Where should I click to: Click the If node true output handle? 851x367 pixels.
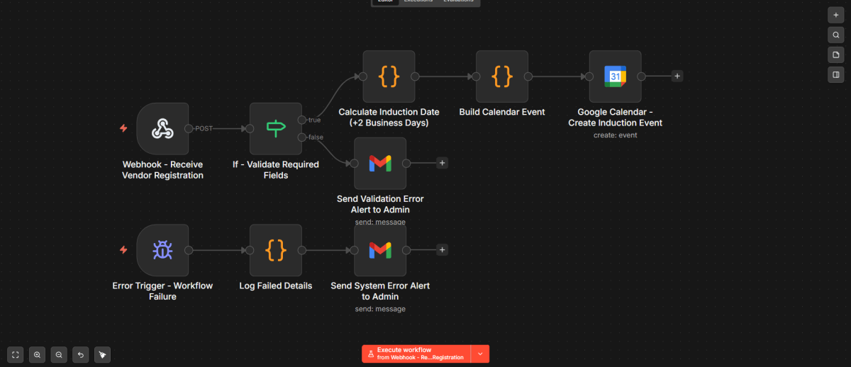302,120
